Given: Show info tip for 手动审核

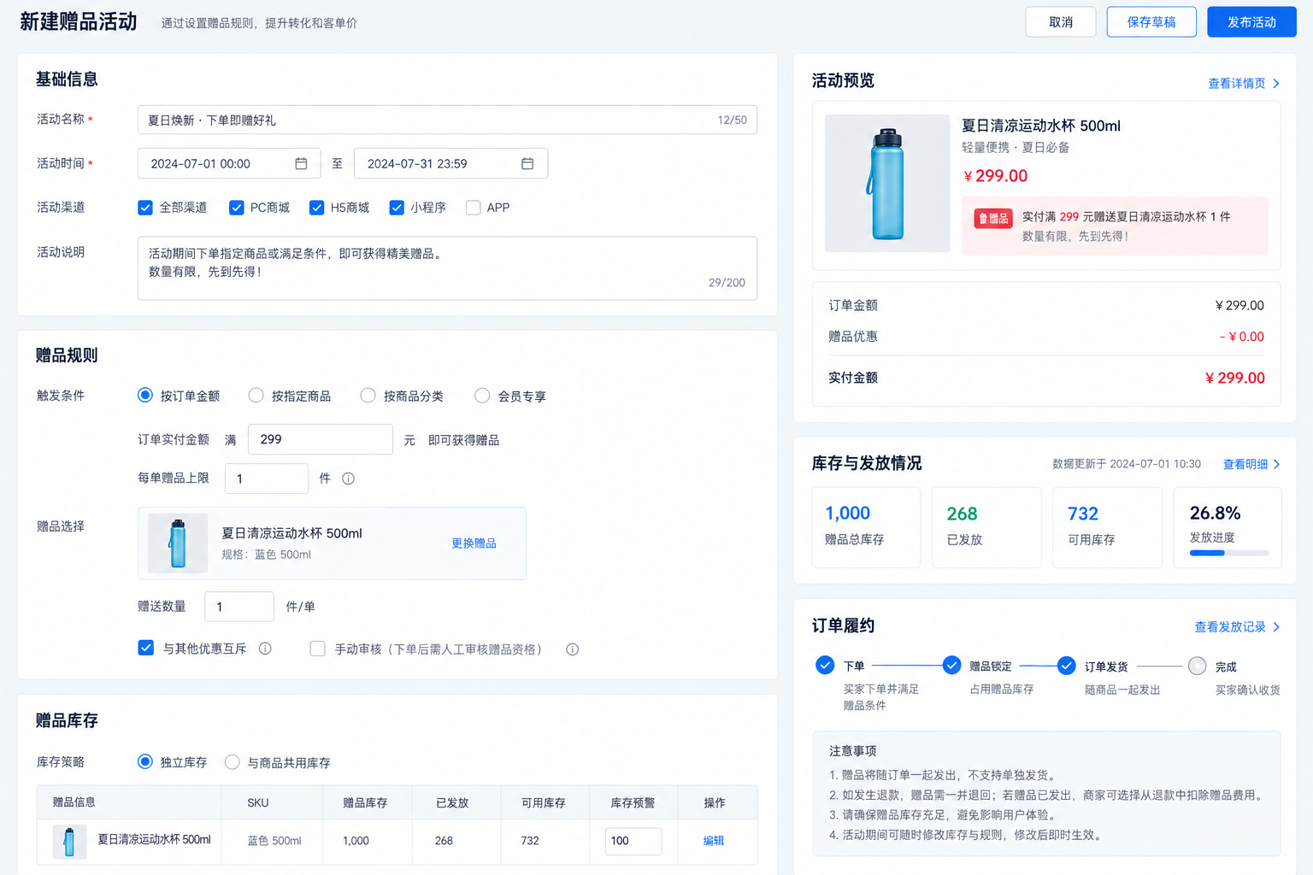Looking at the screenshot, I should pyautogui.click(x=573, y=649).
